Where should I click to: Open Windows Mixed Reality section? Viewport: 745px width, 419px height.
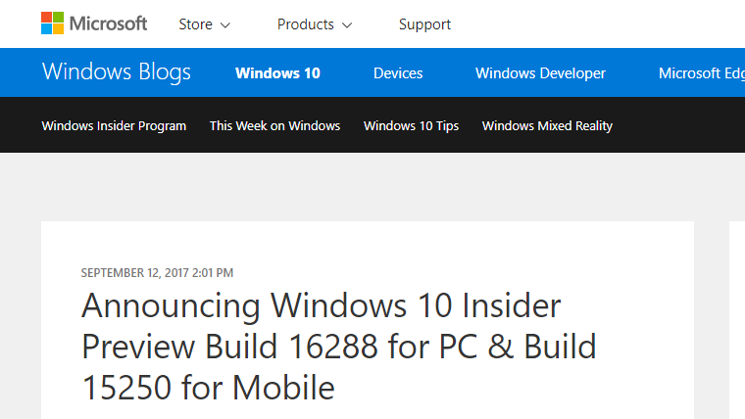click(547, 125)
